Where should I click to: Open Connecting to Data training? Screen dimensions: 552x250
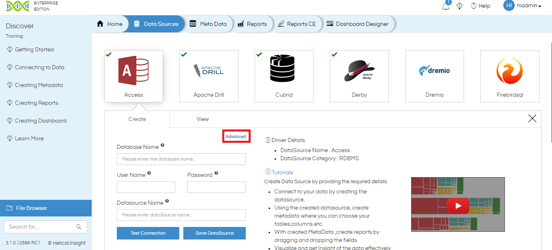click(x=39, y=67)
